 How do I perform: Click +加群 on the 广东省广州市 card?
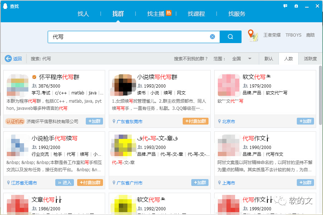pos(200,182)
